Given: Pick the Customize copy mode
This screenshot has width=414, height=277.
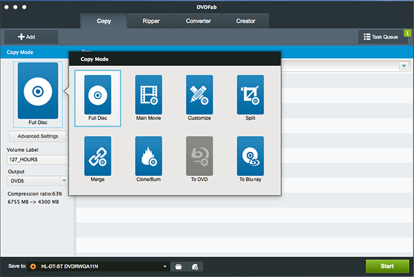Looking at the screenshot, I should click(199, 98).
